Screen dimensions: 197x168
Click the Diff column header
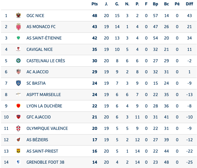coord(189,4)
